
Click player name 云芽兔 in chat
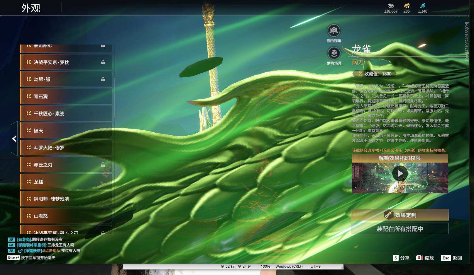pos(24,240)
